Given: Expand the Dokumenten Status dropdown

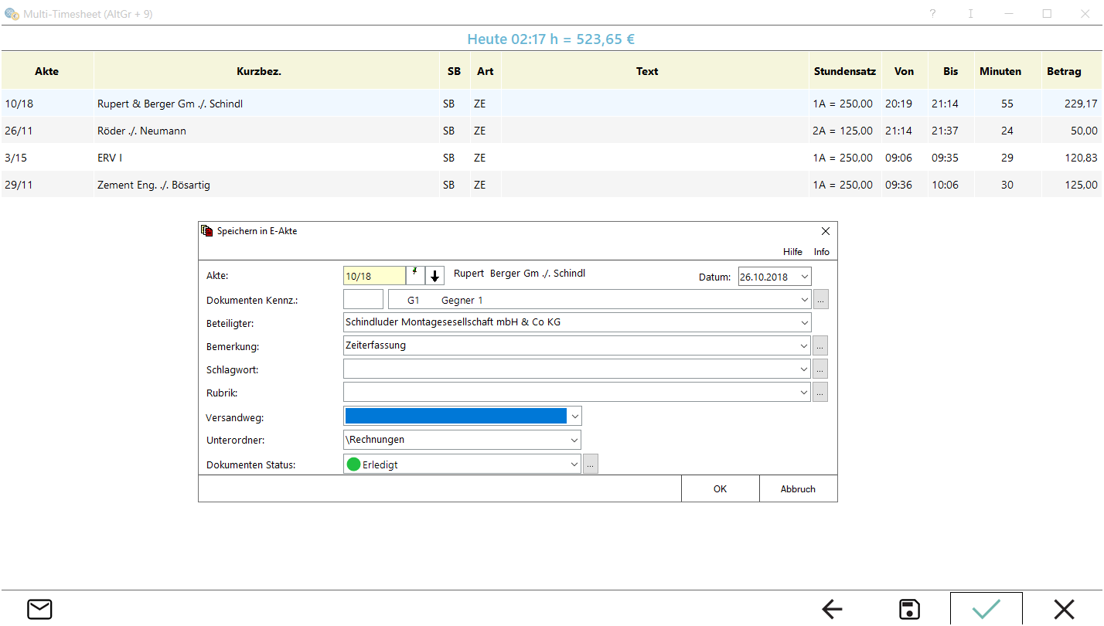Looking at the screenshot, I should pyautogui.click(x=574, y=464).
